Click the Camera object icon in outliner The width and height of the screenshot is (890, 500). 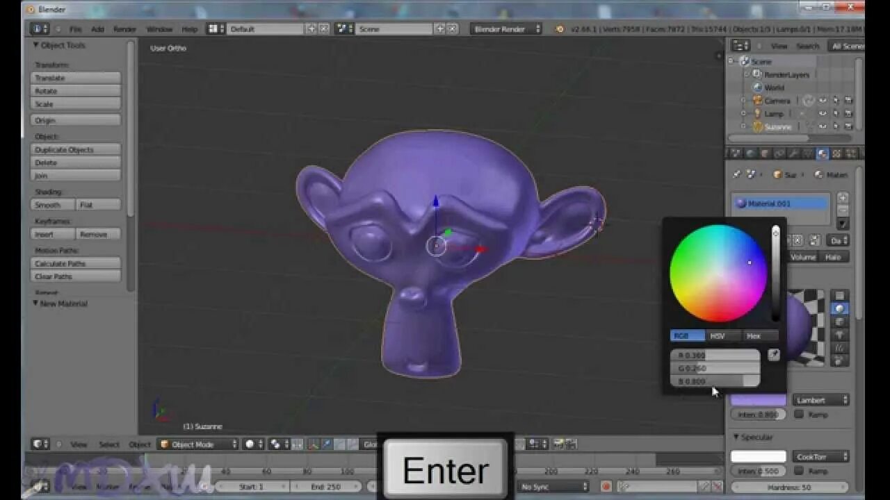click(x=757, y=101)
